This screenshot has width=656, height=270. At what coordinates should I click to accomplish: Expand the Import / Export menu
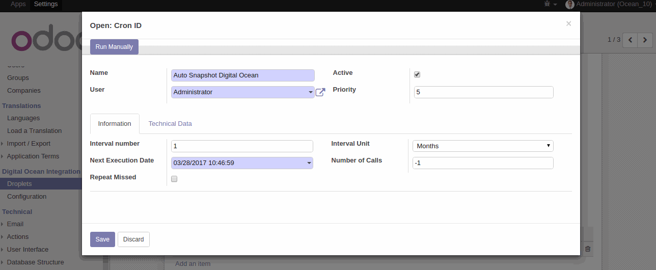pyautogui.click(x=29, y=144)
